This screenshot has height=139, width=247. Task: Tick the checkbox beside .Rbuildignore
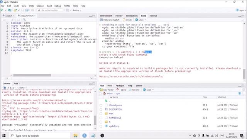[x=101, y=105]
